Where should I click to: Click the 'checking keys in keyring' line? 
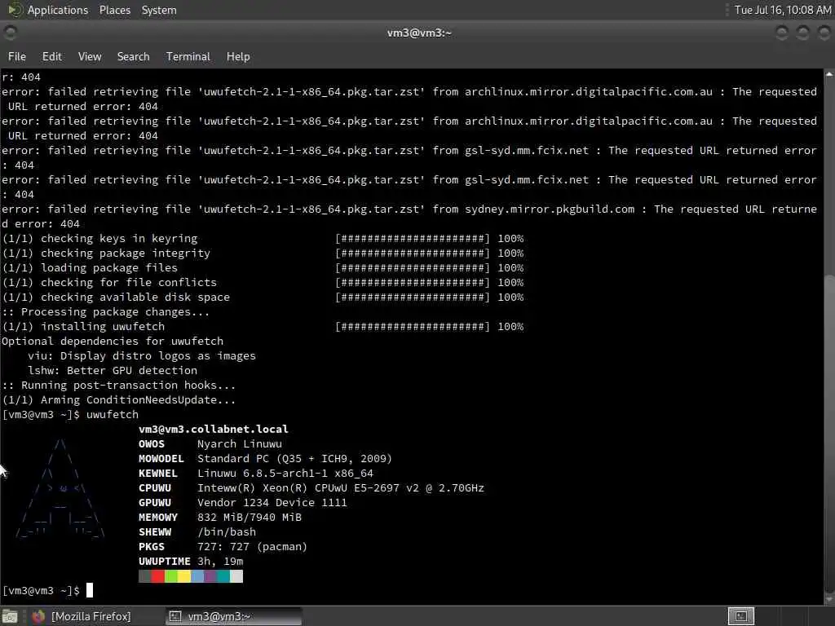[x=263, y=239]
